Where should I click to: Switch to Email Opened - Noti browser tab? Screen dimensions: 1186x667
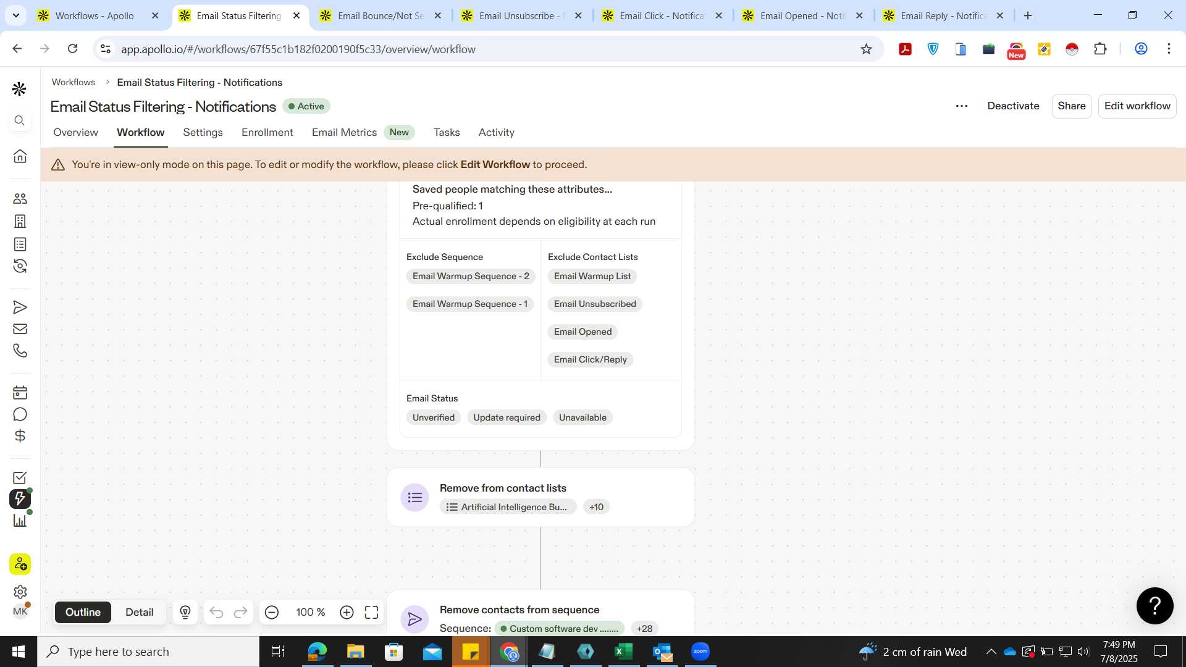802,15
